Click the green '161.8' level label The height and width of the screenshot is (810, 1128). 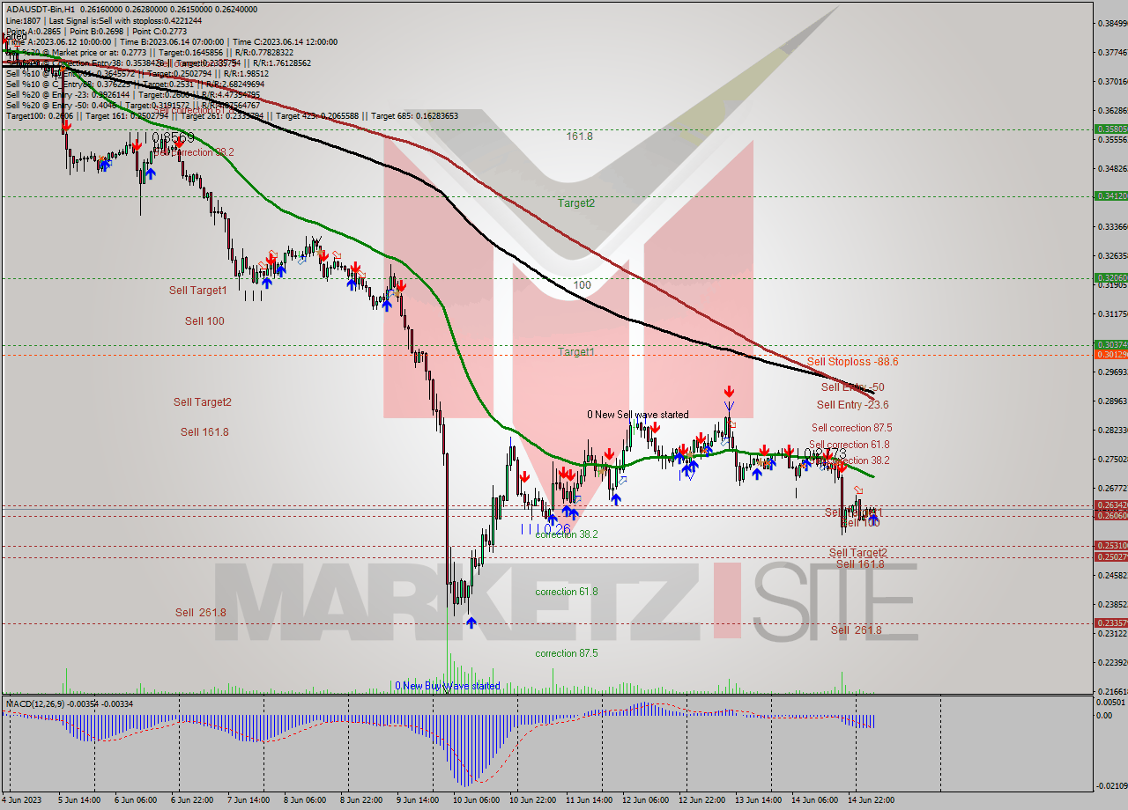(x=579, y=136)
